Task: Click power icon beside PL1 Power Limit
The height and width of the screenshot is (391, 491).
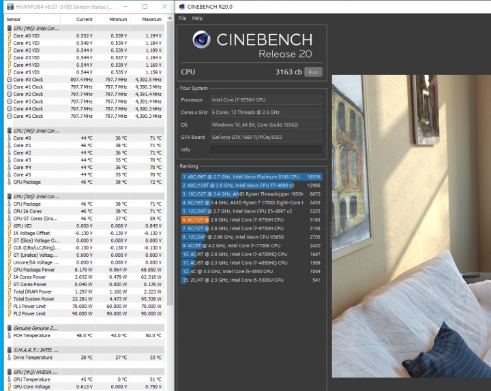Action: coord(10,307)
